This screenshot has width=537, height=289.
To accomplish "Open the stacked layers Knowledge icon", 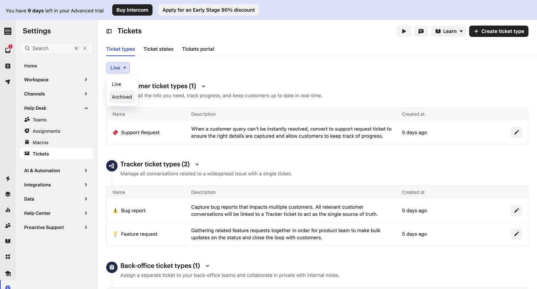I will pos(8,194).
